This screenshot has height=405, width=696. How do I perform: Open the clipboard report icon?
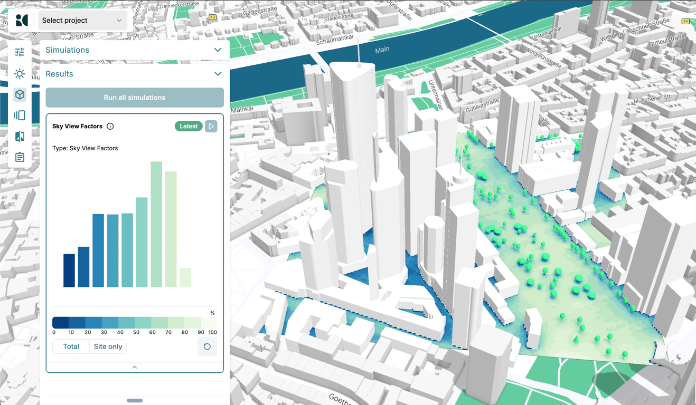(20, 157)
